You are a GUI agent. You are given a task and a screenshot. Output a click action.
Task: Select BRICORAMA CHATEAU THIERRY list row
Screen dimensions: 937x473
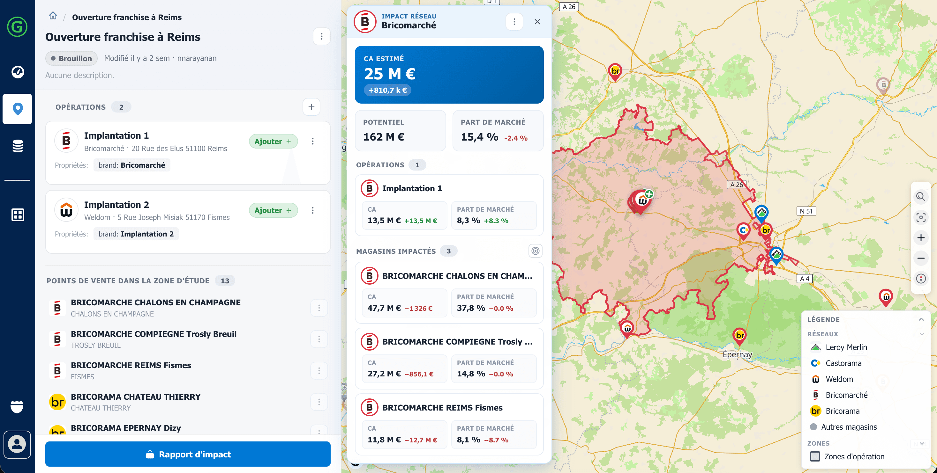point(188,402)
